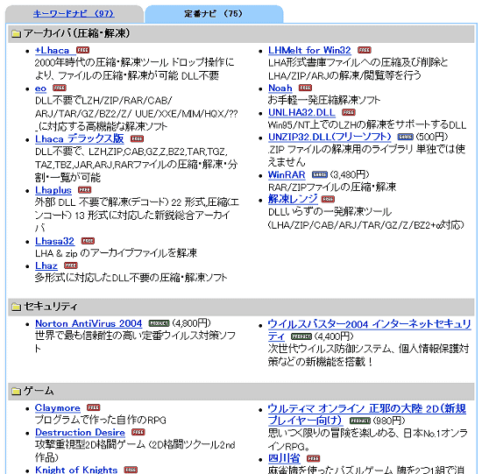Click the red badge beside 解凍レンジ
Viewport: 482px width, 474px height.
[328, 199]
